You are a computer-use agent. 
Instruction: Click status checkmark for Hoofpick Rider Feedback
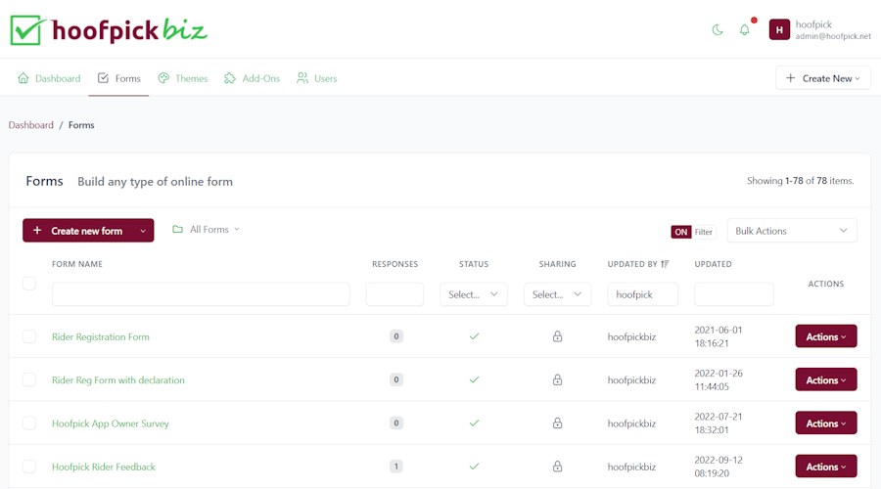pos(474,467)
